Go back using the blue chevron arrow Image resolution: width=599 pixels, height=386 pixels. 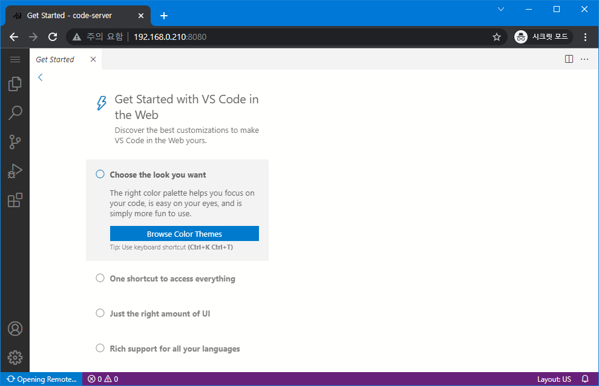coord(41,77)
